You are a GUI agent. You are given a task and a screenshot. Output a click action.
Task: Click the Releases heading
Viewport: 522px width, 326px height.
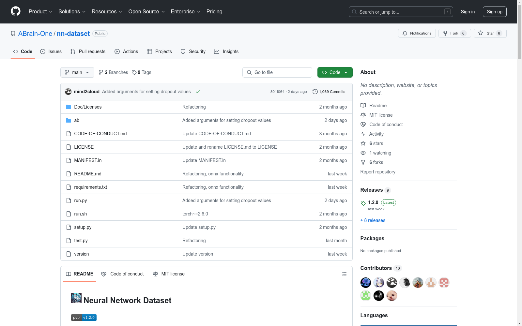tap(372, 190)
